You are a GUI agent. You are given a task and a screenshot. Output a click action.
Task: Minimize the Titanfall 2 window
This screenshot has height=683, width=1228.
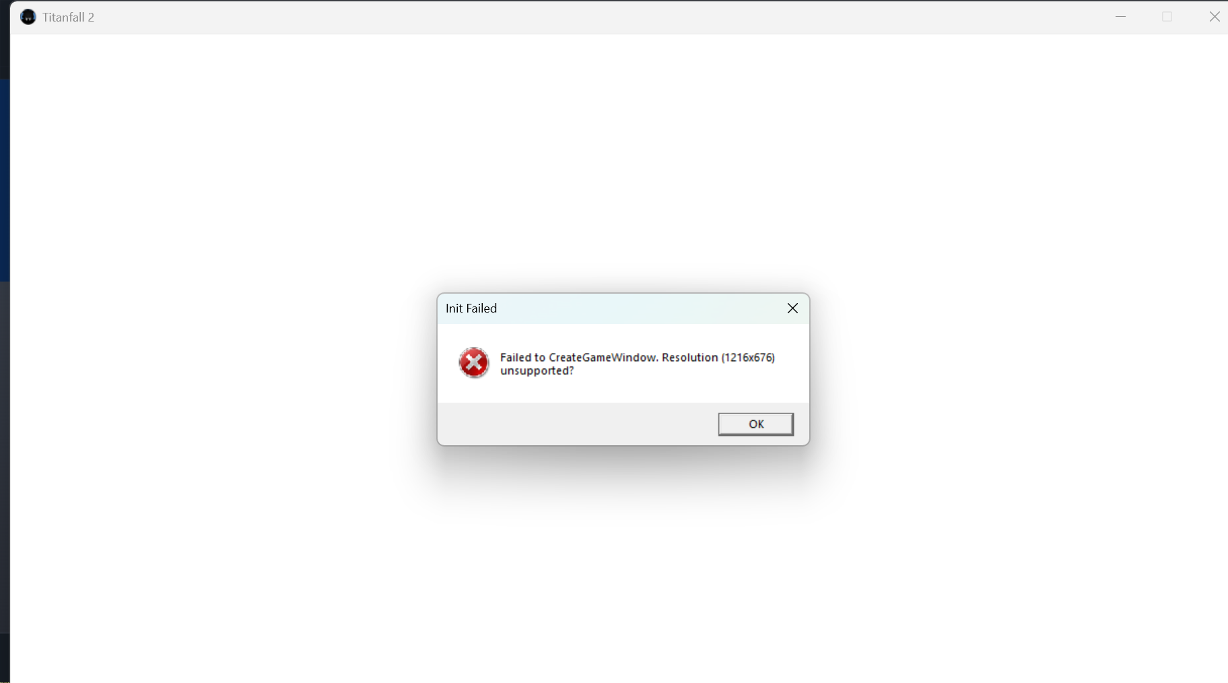1120,17
